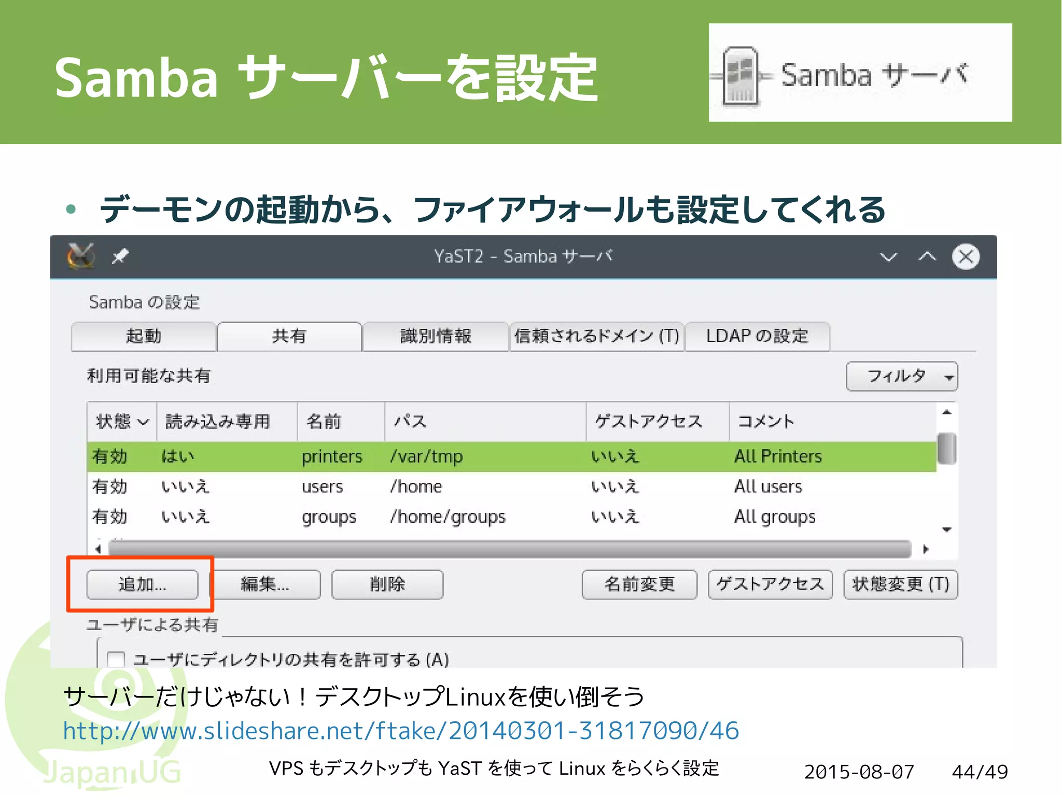Click the horizontal scrollbar left arrow
Viewport: 1062px width, 796px height.
point(98,549)
